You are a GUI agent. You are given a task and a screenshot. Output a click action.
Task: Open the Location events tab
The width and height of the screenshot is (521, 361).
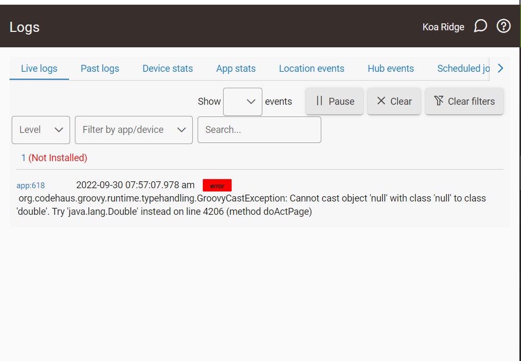[x=312, y=69]
